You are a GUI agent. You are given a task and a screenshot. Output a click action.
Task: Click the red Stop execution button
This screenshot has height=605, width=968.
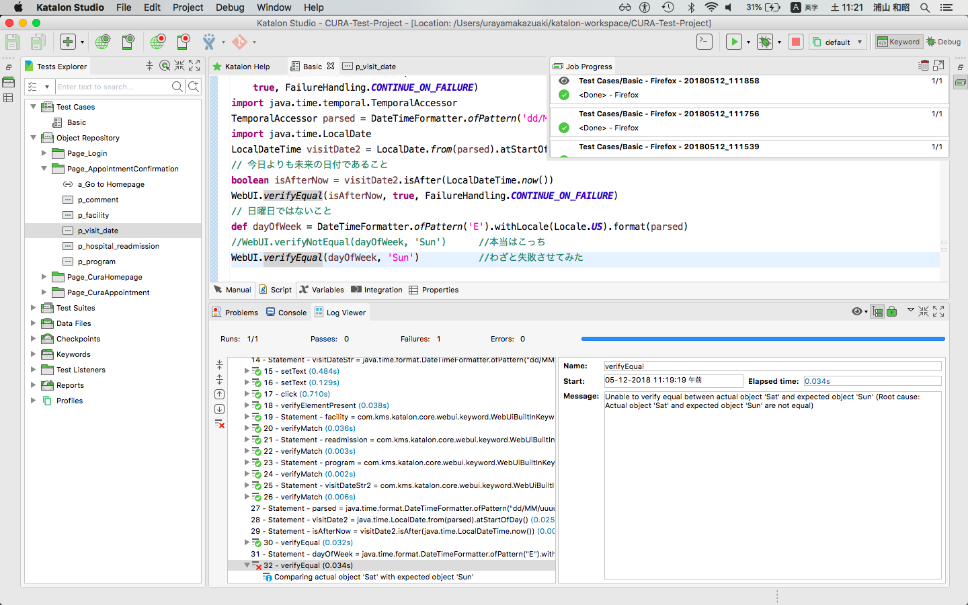click(x=795, y=42)
